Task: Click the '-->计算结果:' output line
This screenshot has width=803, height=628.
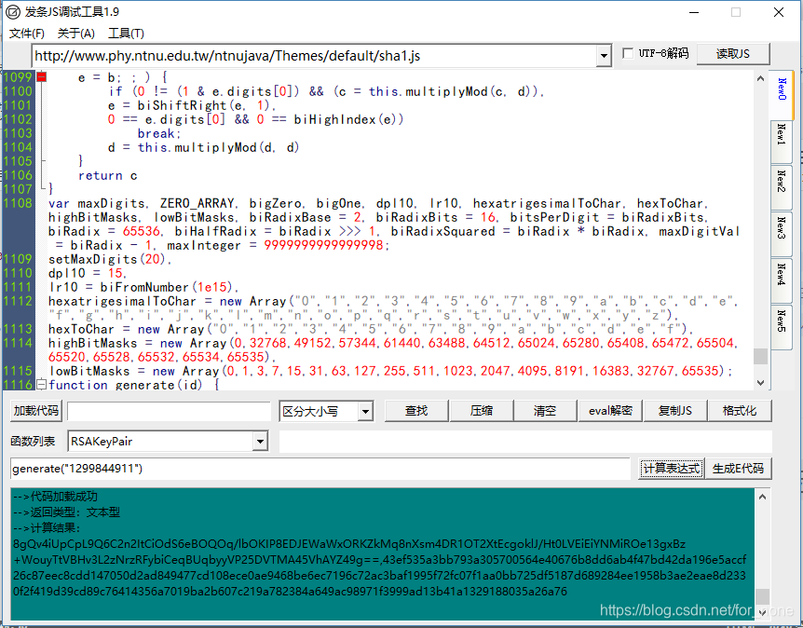Action: pyautogui.click(x=48, y=528)
